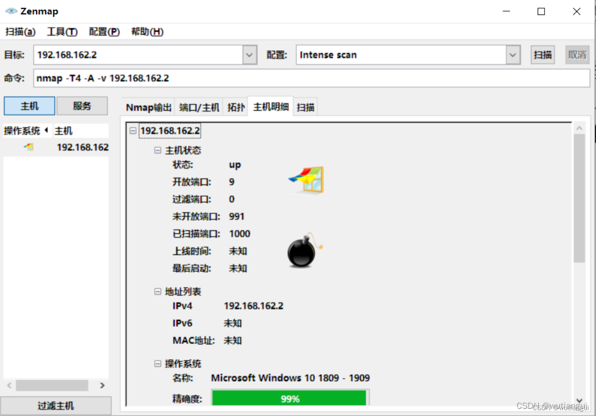Collapse the 192.168.162.2 tree node
This screenshot has height=416, width=596.
point(133,131)
